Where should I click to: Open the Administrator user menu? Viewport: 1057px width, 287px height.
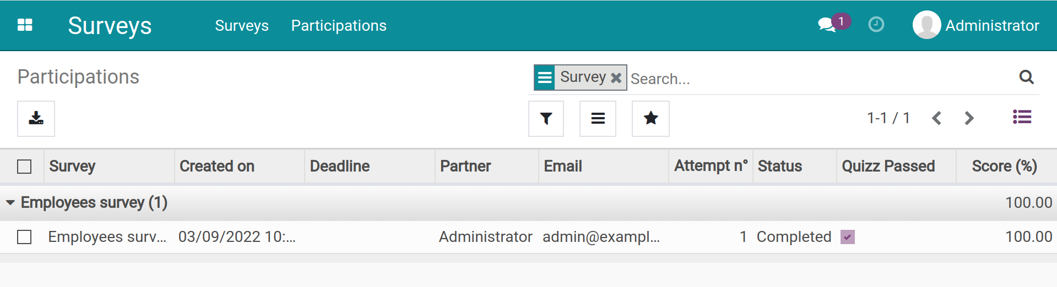click(975, 25)
